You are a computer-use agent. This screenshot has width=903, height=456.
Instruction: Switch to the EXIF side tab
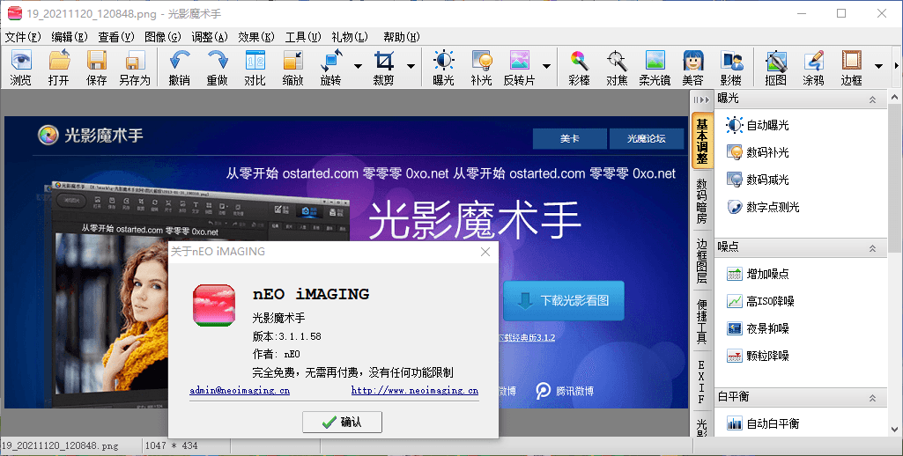tap(702, 380)
